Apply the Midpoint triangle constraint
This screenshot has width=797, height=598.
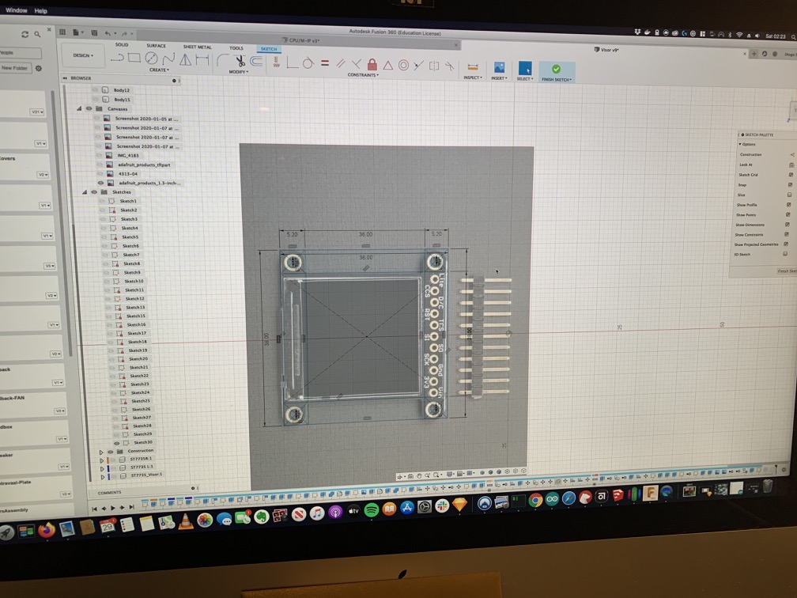[387, 65]
